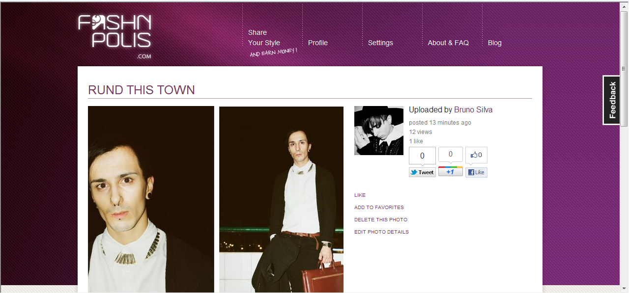Click the Facebook thumbs-up count bubble

pyautogui.click(x=476, y=155)
